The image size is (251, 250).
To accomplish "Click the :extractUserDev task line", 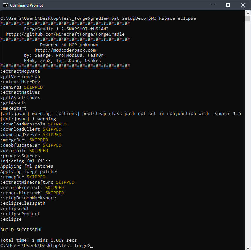I will tap(20, 82).
